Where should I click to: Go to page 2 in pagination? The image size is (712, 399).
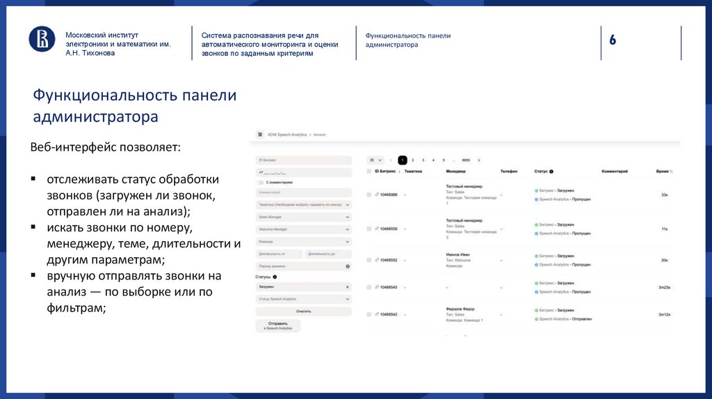pyautogui.click(x=413, y=161)
